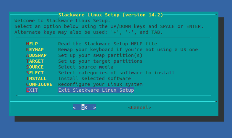
Task: Click the "Install selected software" description
Action: [94, 78]
